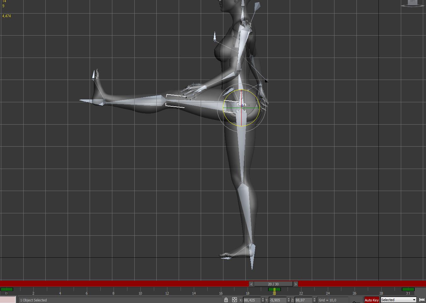Click the Auto Key button
The image size is (426, 303).
pos(372,300)
